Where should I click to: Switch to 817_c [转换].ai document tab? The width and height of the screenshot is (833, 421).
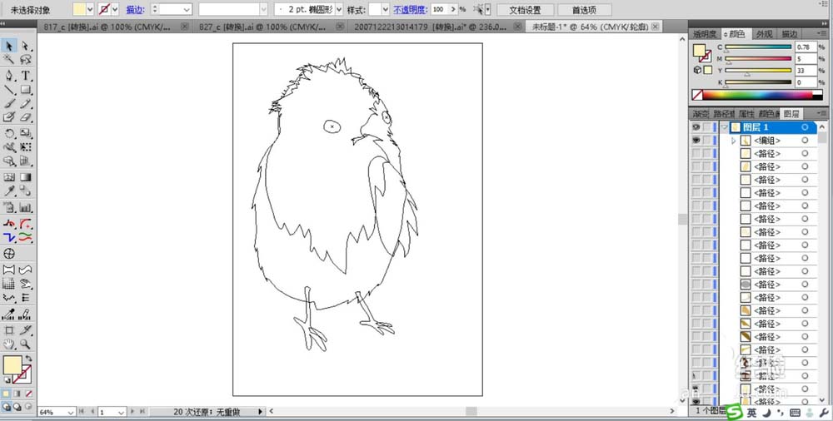[x=107, y=27]
